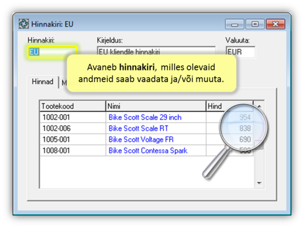Screen dimensions: 304x228
Task: Click the Valuuta field showing EUR
Action: [240, 52]
